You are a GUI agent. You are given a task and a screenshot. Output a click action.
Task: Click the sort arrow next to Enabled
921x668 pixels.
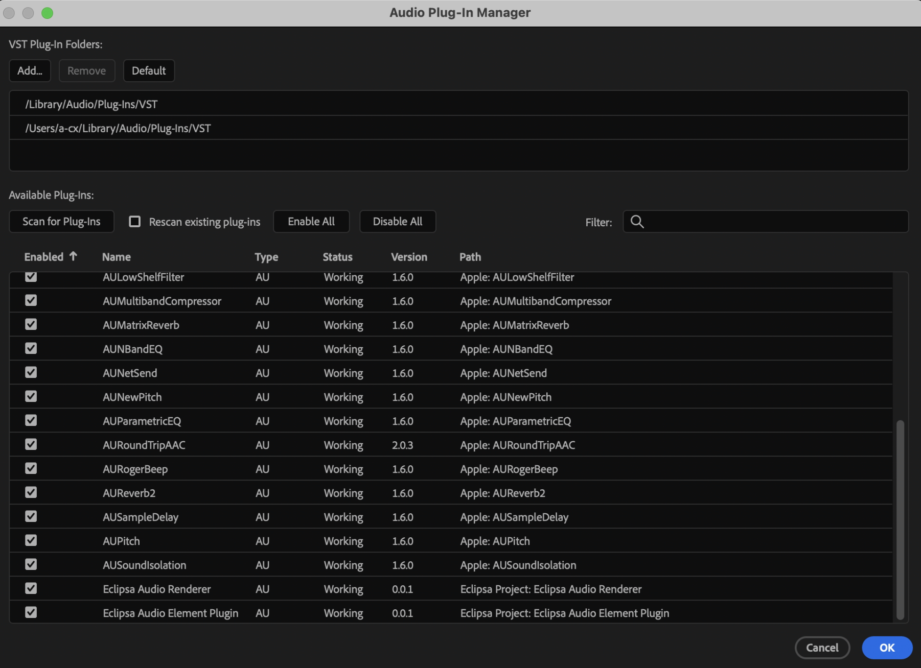pos(73,256)
